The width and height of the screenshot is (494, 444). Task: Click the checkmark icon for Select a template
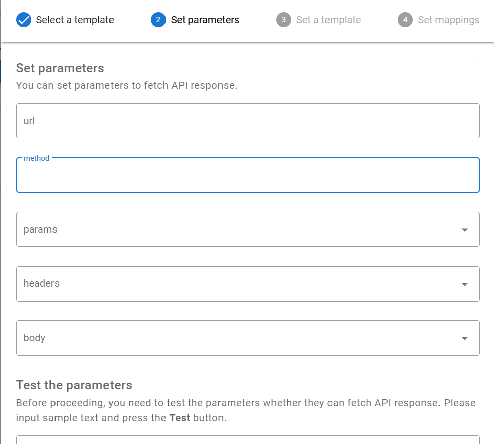[x=22, y=20]
